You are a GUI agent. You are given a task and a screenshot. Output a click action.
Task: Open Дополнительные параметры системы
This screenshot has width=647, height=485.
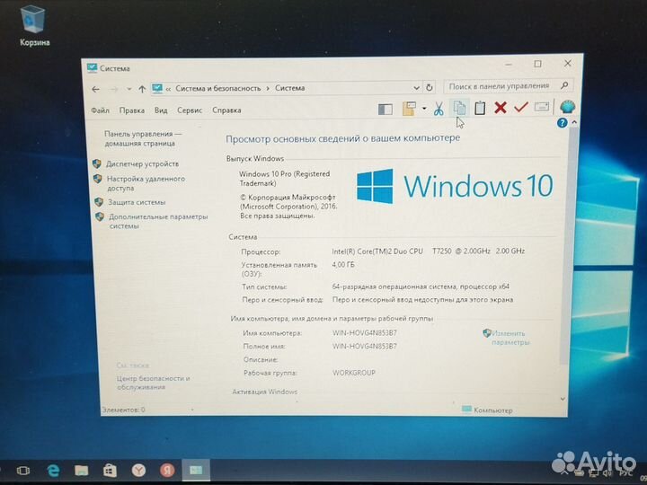coord(158,222)
